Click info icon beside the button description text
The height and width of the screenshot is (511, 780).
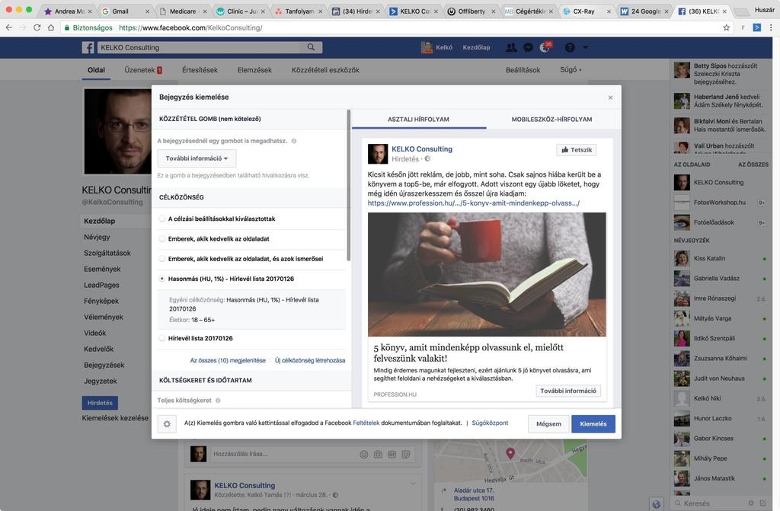294,142
